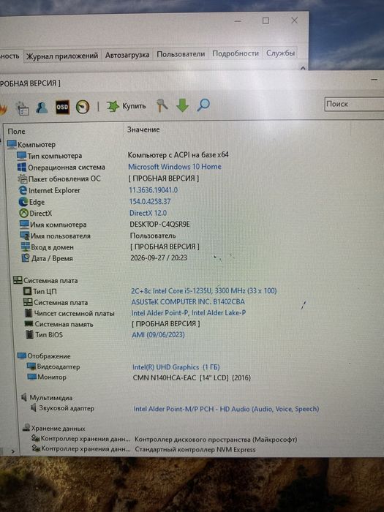Click the Звуковой адаптер speaker icon
384x512 pixels.
point(34,408)
